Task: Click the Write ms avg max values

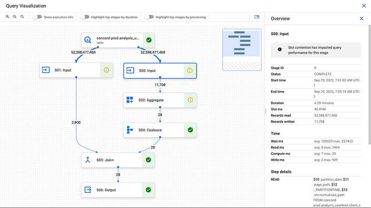Action: click(x=326, y=159)
